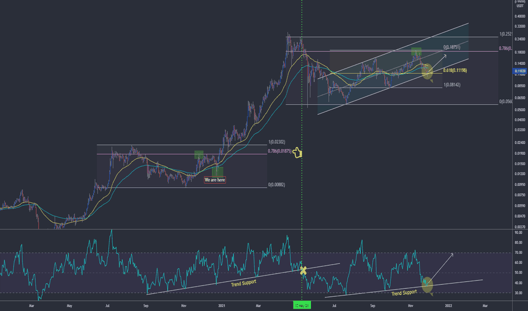Click the yellow pointing hand icon

coord(297,153)
